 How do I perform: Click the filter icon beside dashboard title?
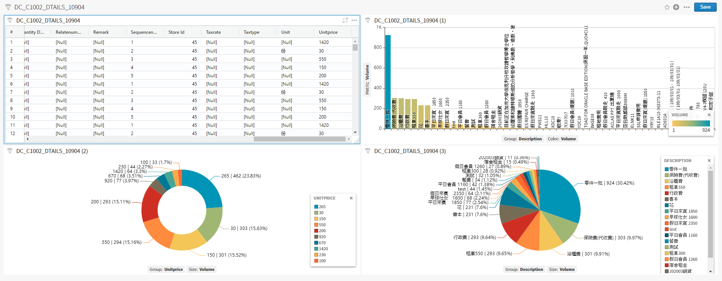pos(8,7)
